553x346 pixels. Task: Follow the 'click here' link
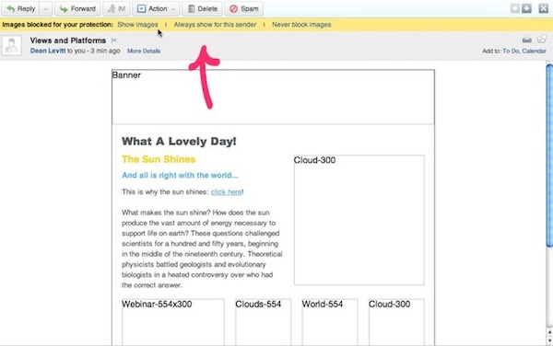click(x=227, y=191)
